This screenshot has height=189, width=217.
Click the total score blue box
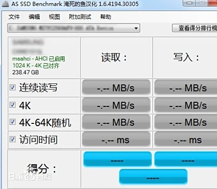coord(153,176)
